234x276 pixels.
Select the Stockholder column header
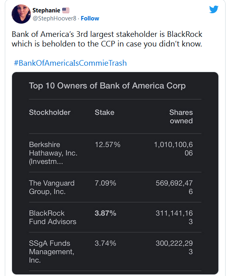coord(50,113)
